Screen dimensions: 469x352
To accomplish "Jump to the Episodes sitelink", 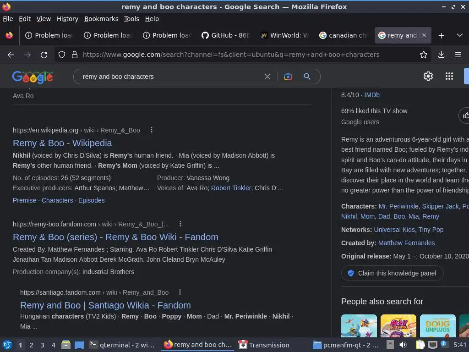I will (92, 200).
